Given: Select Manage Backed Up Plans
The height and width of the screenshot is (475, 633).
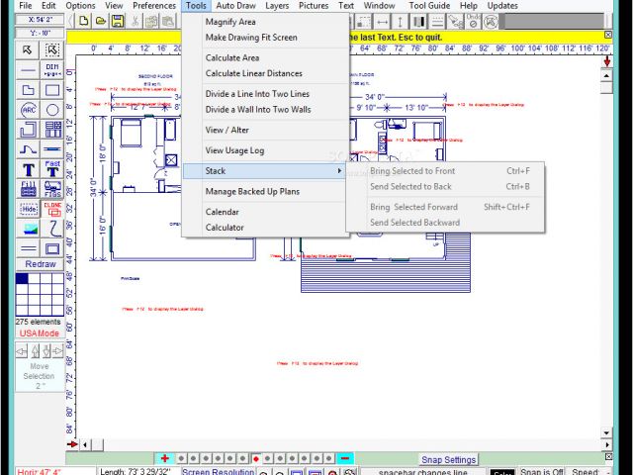Looking at the screenshot, I should tap(252, 192).
